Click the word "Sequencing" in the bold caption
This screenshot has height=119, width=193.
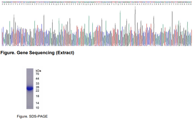(x=43, y=53)
